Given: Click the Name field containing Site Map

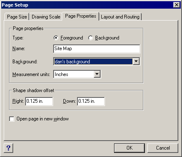Looking at the screenshot, I should click(97, 48).
